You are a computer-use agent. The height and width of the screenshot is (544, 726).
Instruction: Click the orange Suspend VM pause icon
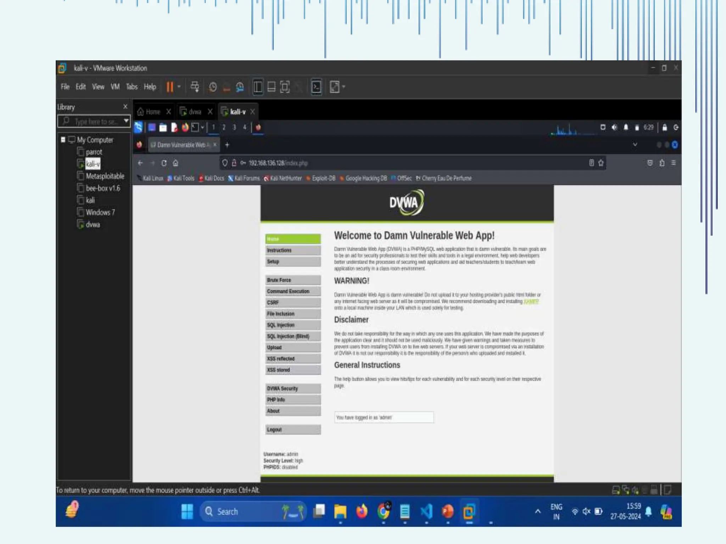[170, 87]
